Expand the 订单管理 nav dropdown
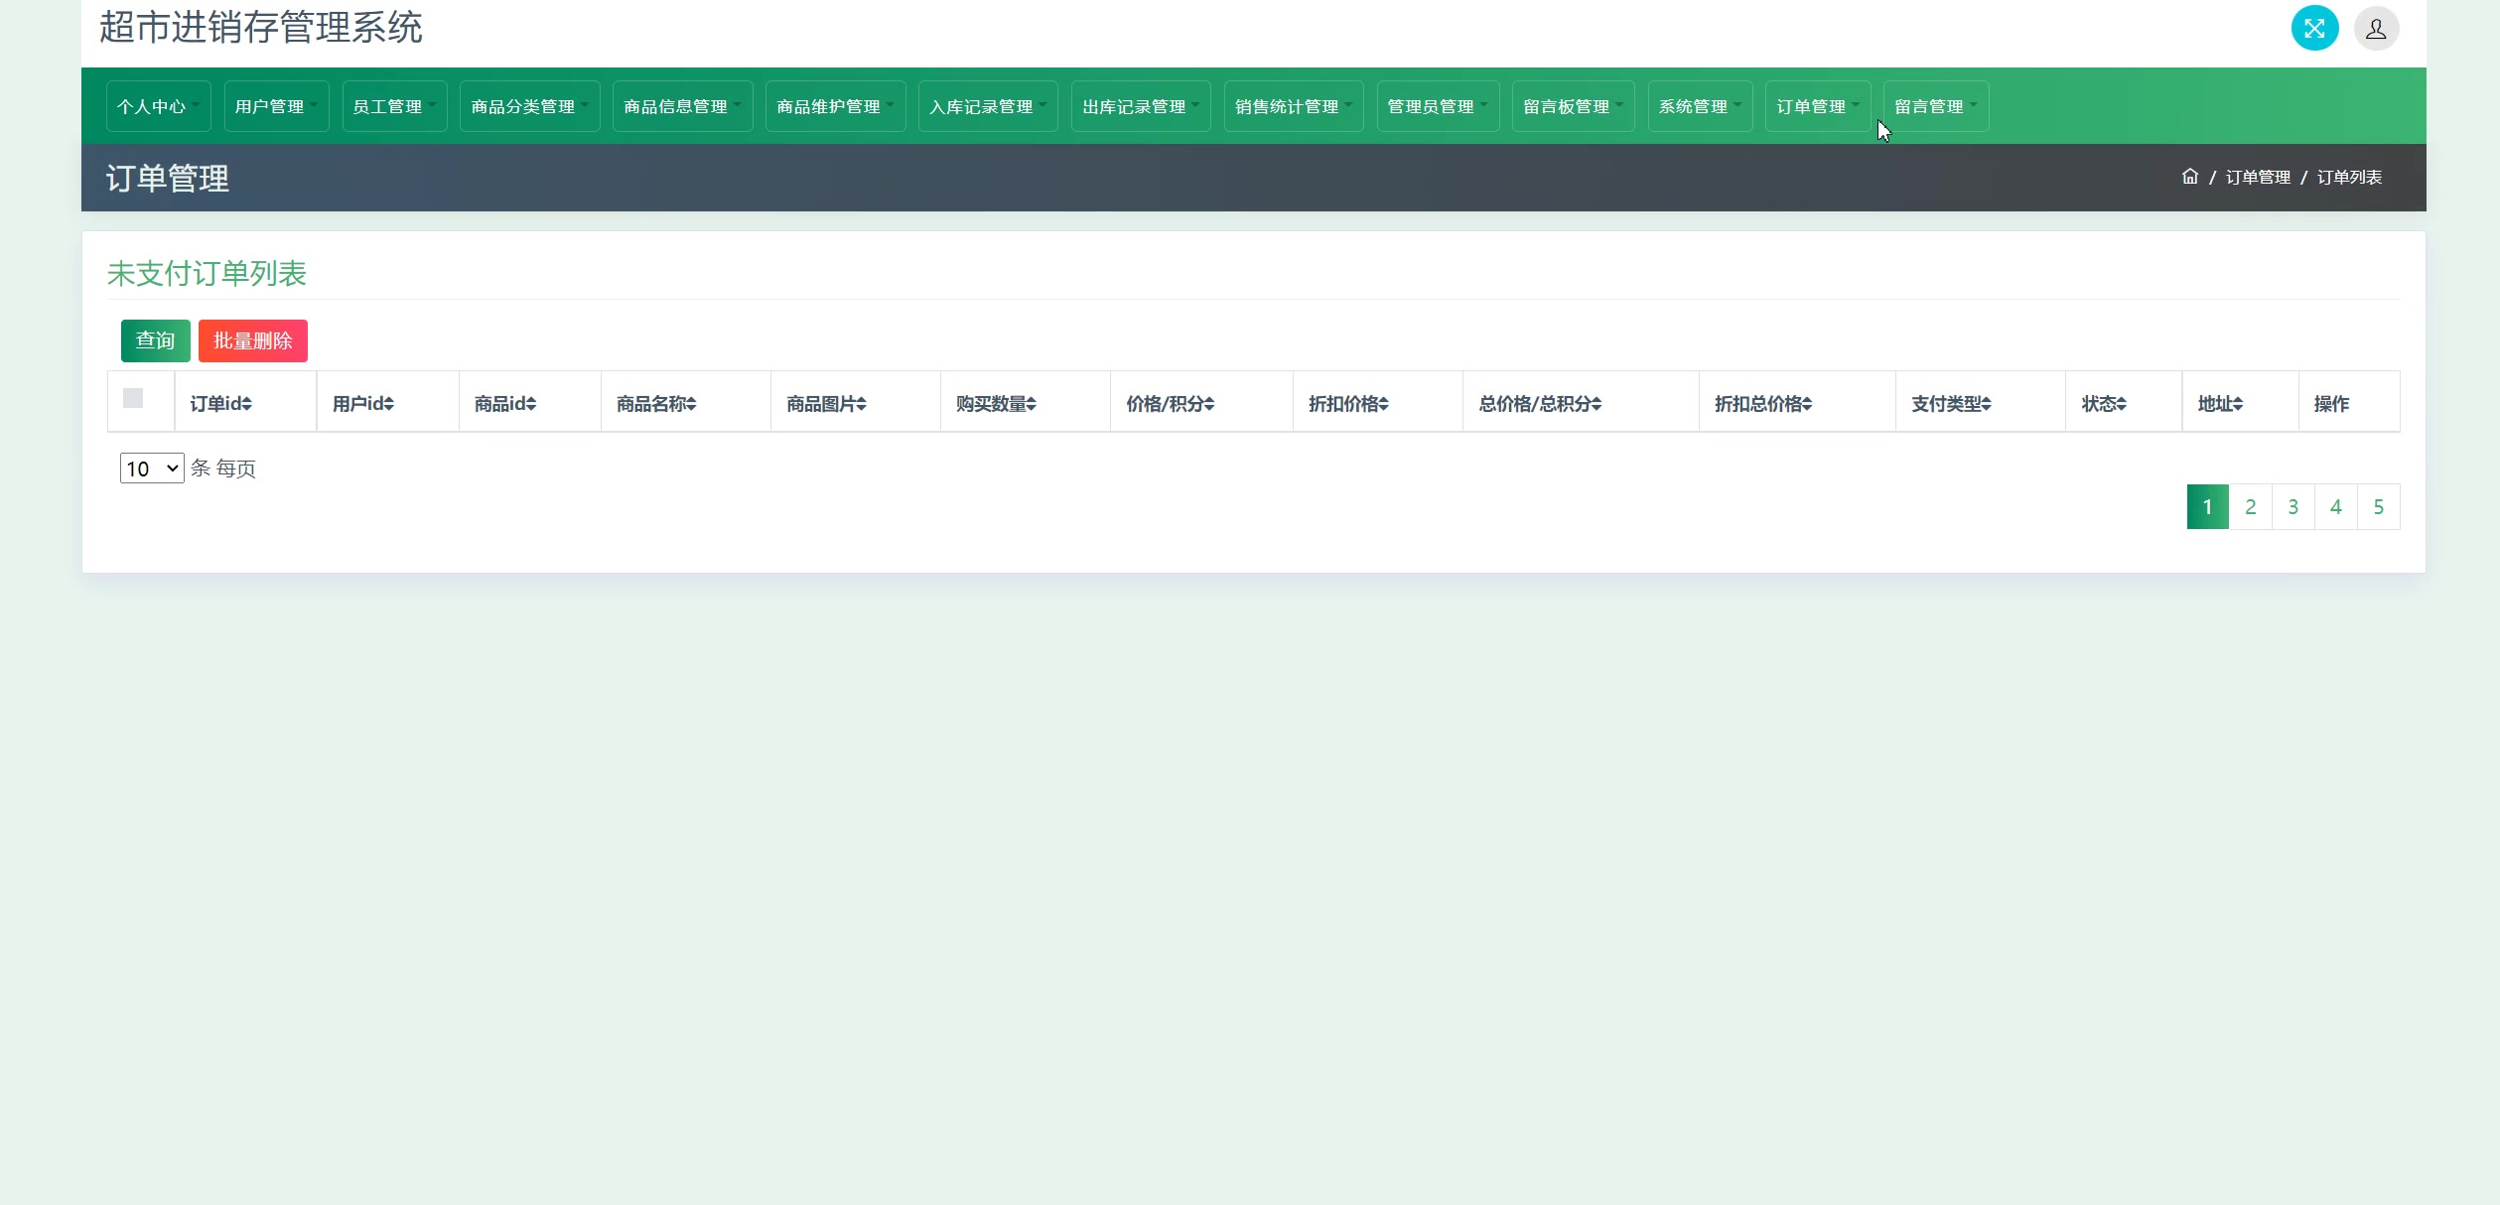 click(1817, 106)
